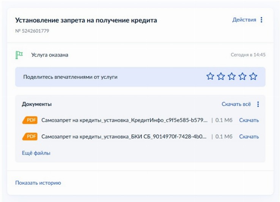The height and width of the screenshot is (202, 280).
Task: Rate the service five stars
Action: click(x=253, y=77)
